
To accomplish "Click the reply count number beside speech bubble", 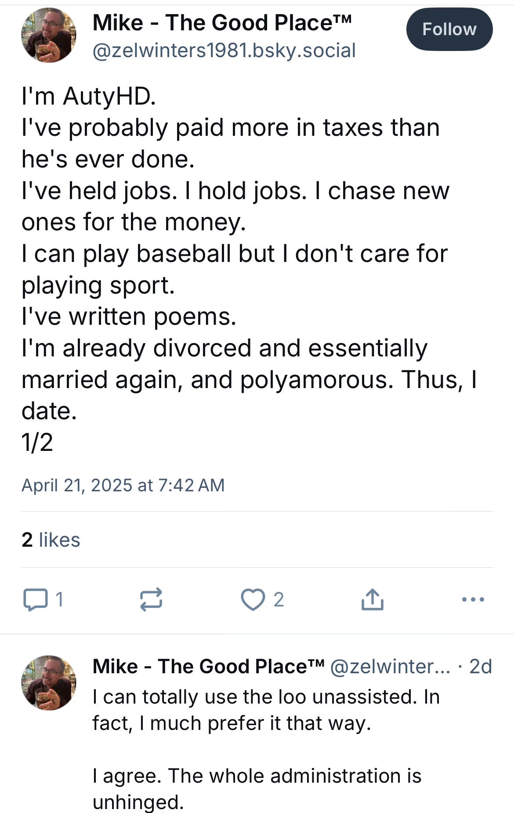I will (60, 599).
